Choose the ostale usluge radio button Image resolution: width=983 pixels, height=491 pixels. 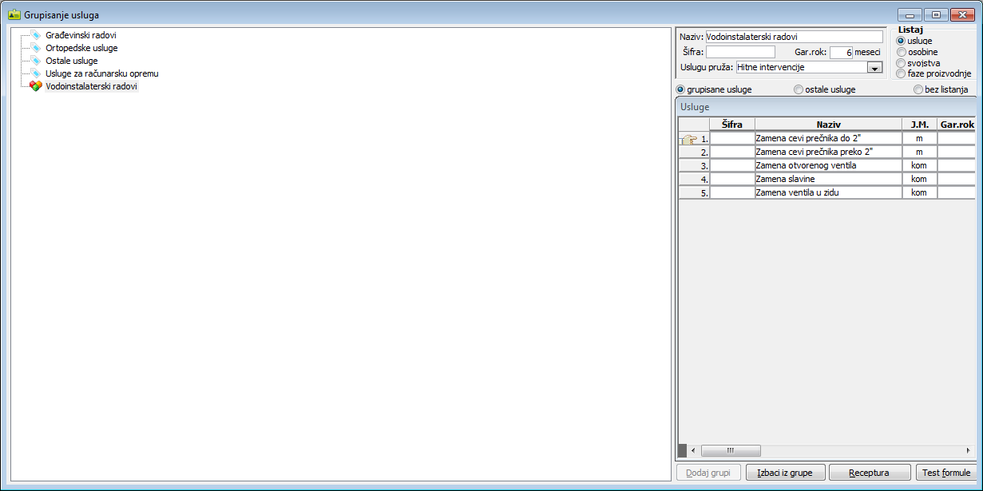pos(799,89)
